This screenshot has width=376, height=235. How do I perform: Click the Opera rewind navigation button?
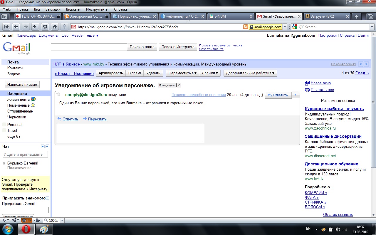(x=6, y=27)
